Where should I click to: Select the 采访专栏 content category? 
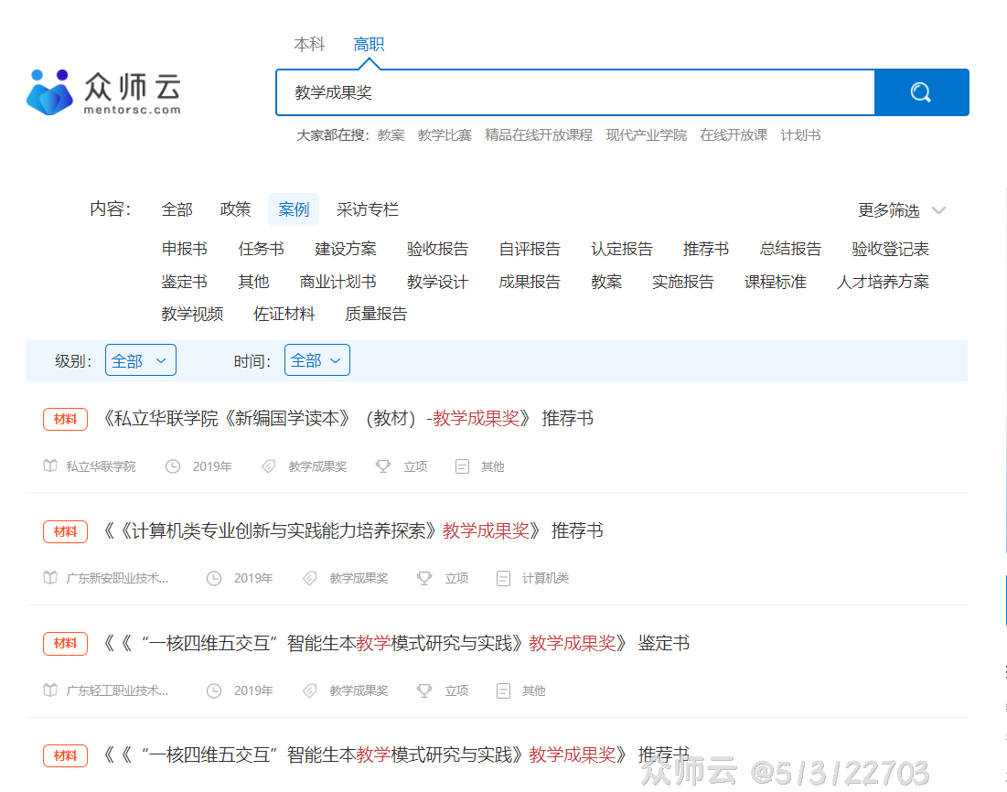pyautogui.click(x=367, y=209)
